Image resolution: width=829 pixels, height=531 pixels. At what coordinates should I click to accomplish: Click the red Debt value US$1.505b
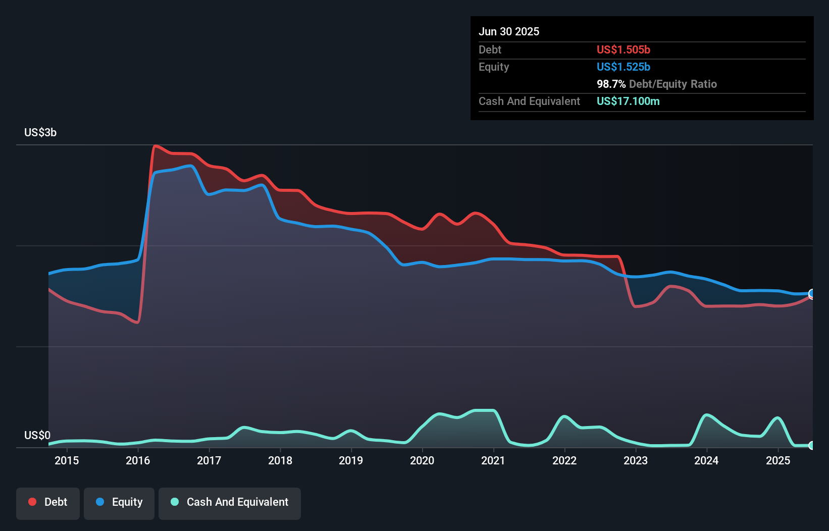click(x=624, y=49)
